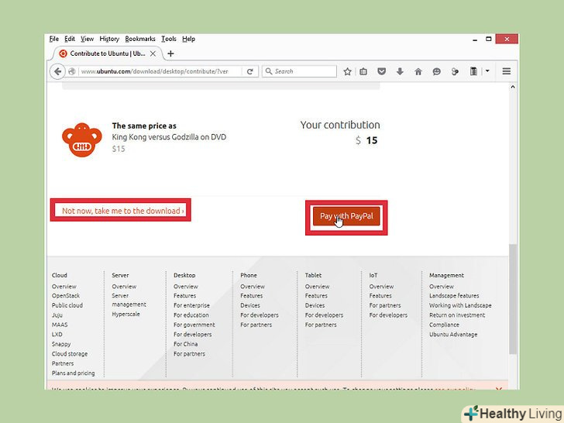
Task: Open the bookmarks list icon
Action: [363, 71]
